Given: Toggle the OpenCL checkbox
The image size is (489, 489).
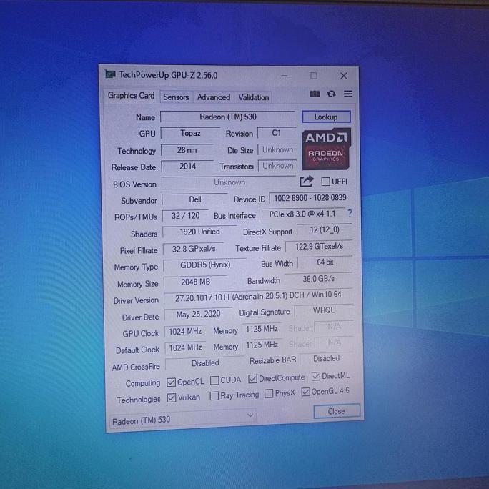Looking at the screenshot, I should (171, 382).
